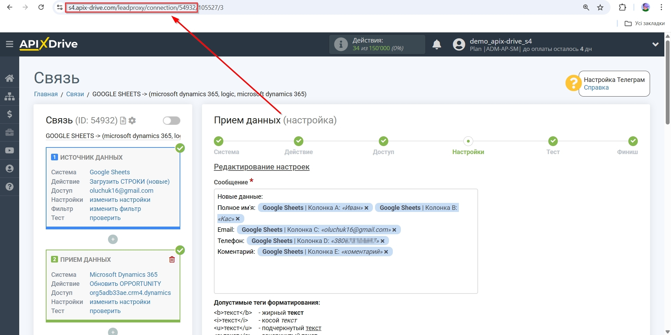Click изменить фильтр link
This screenshot has height=335, width=671.
pos(115,209)
